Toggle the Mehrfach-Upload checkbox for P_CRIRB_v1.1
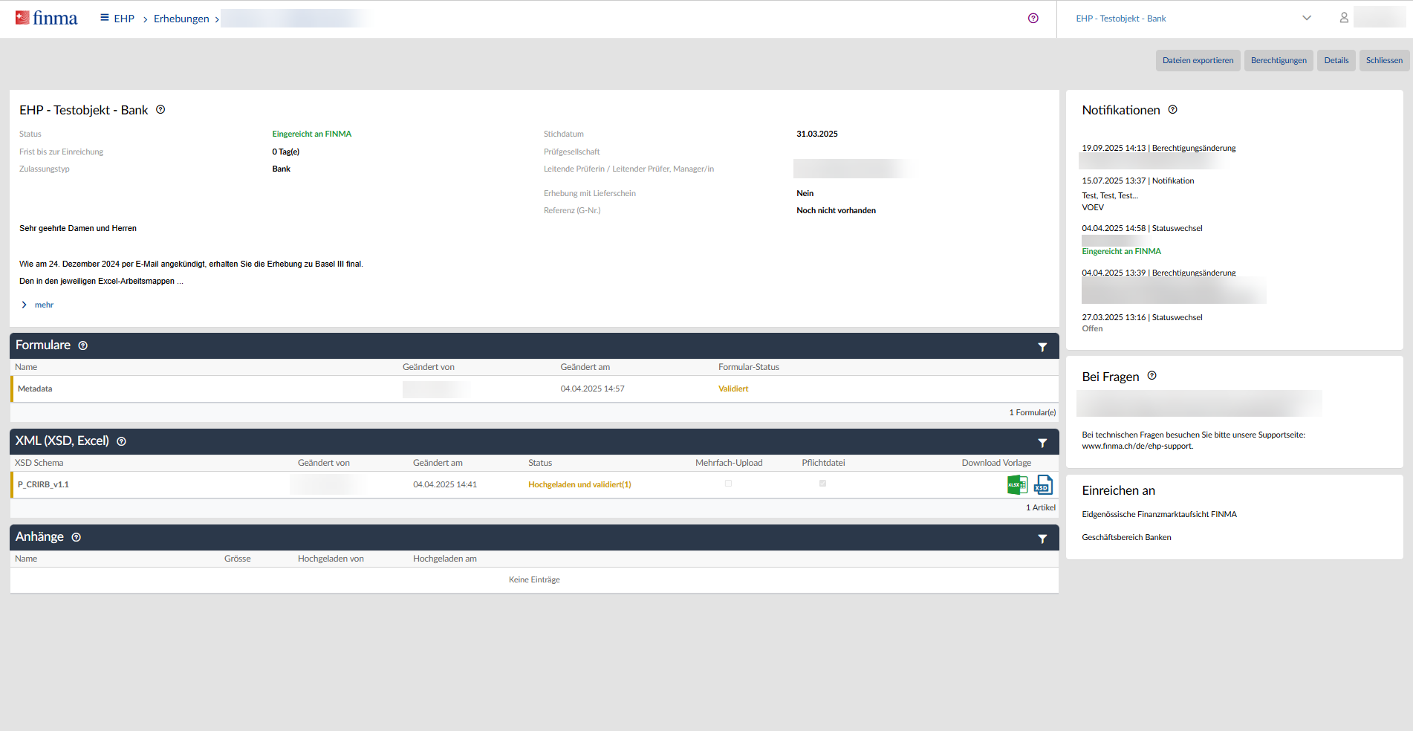The image size is (1413, 731). [728, 484]
